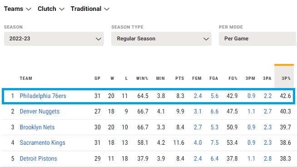Click the chevron arrow beside Traditional
Screen dimensions: 297x167
[107, 9]
